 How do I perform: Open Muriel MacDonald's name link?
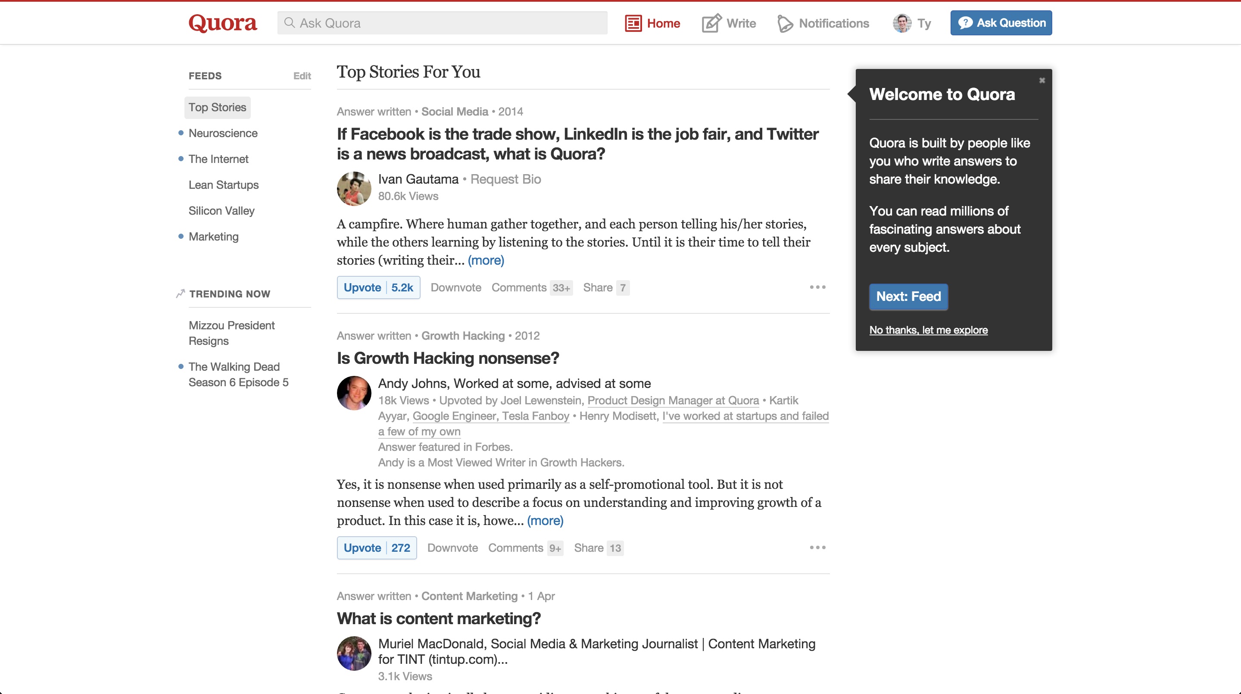431,644
